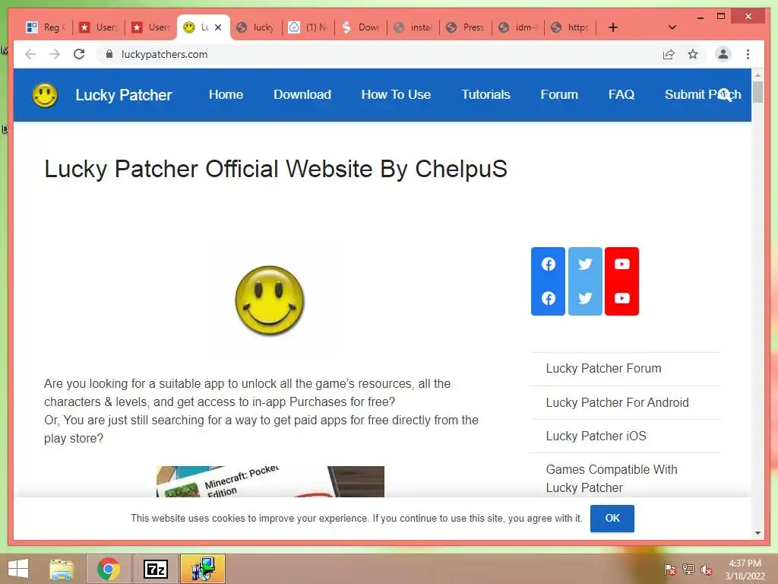The width and height of the screenshot is (778, 584).
Task: Open a new tab with plus button
Action: [x=613, y=27]
